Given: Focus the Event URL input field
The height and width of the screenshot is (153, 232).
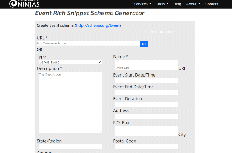Looking at the screenshot, I should pyautogui.click(x=147, y=68).
